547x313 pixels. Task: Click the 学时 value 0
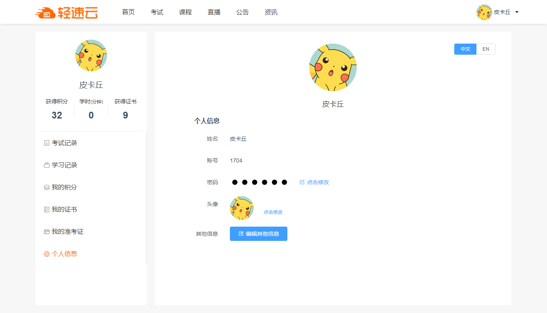tap(91, 115)
